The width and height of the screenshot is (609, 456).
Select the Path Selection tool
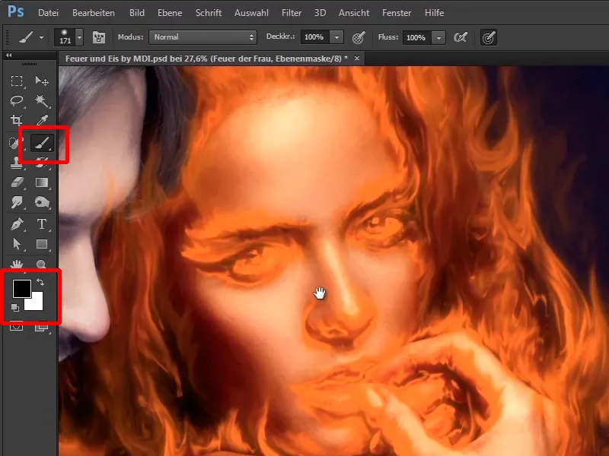(x=17, y=244)
